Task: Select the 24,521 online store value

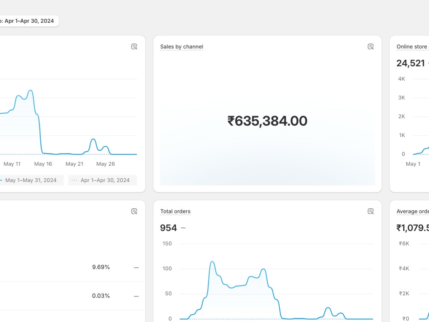Action: (411, 63)
